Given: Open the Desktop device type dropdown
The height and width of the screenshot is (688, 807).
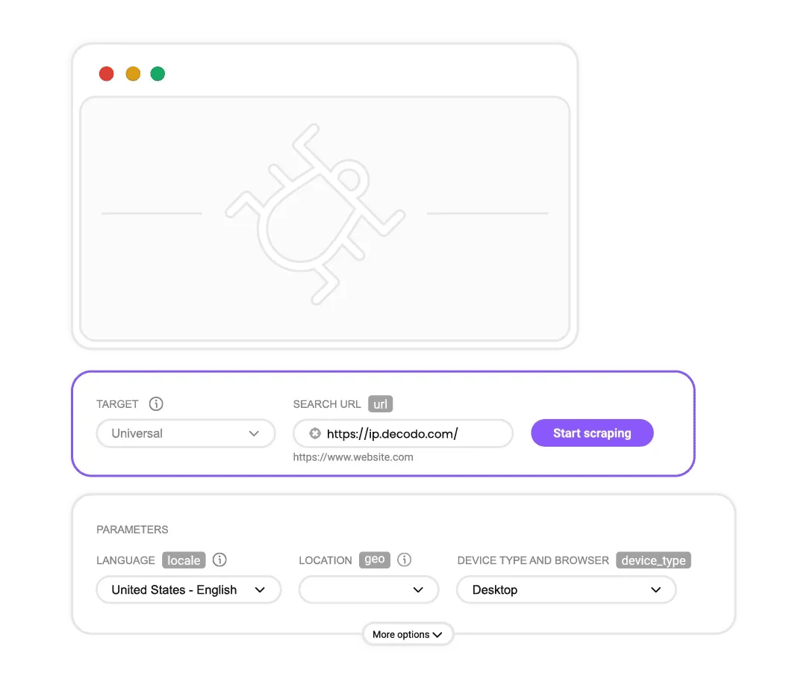Looking at the screenshot, I should pos(566,589).
